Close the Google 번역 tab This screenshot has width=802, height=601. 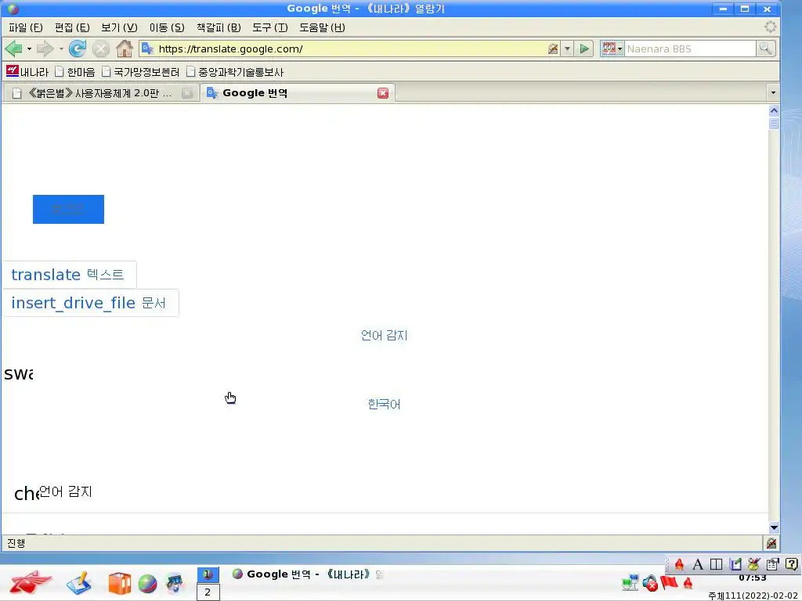click(x=382, y=93)
